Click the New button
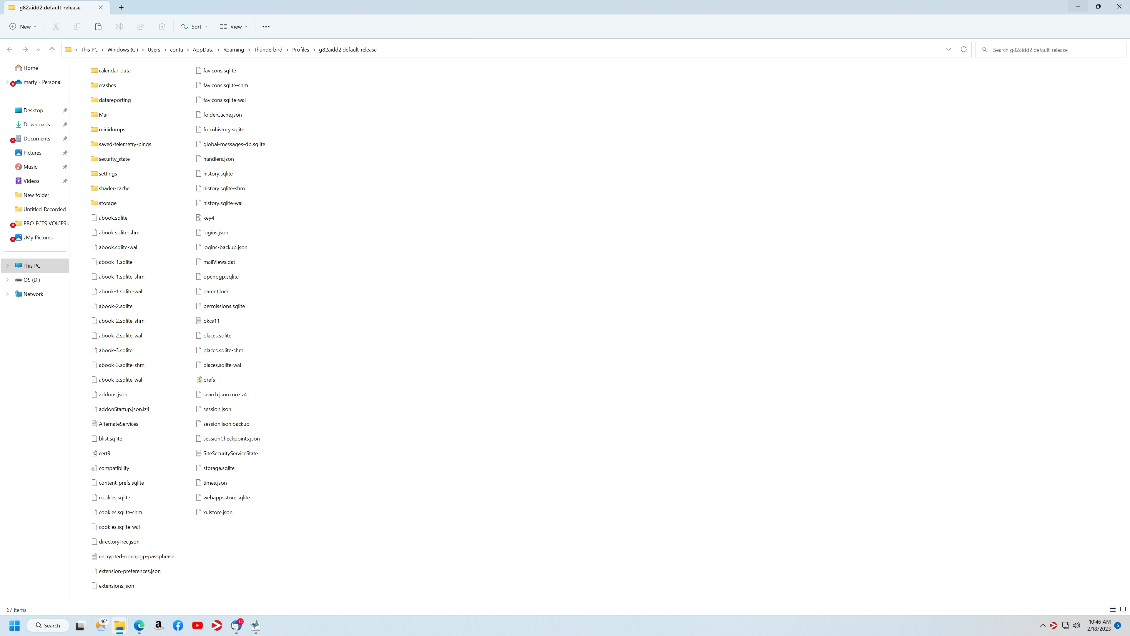The height and width of the screenshot is (636, 1130). pos(23,27)
